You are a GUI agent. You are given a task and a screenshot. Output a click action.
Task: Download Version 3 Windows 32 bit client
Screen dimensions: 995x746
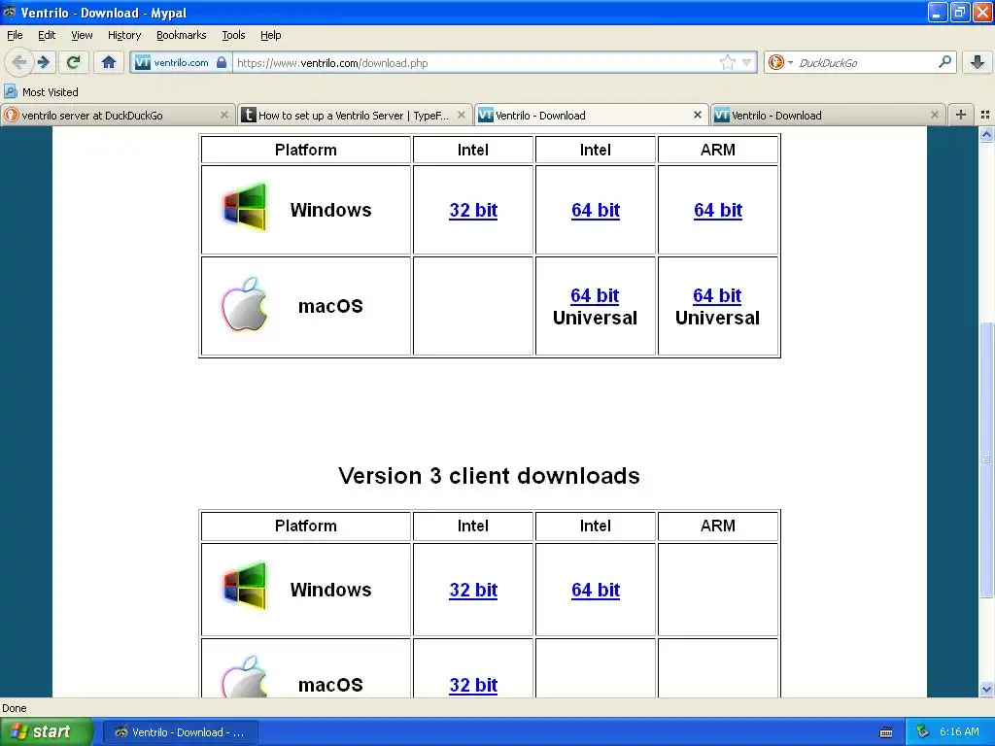(473, 590)
